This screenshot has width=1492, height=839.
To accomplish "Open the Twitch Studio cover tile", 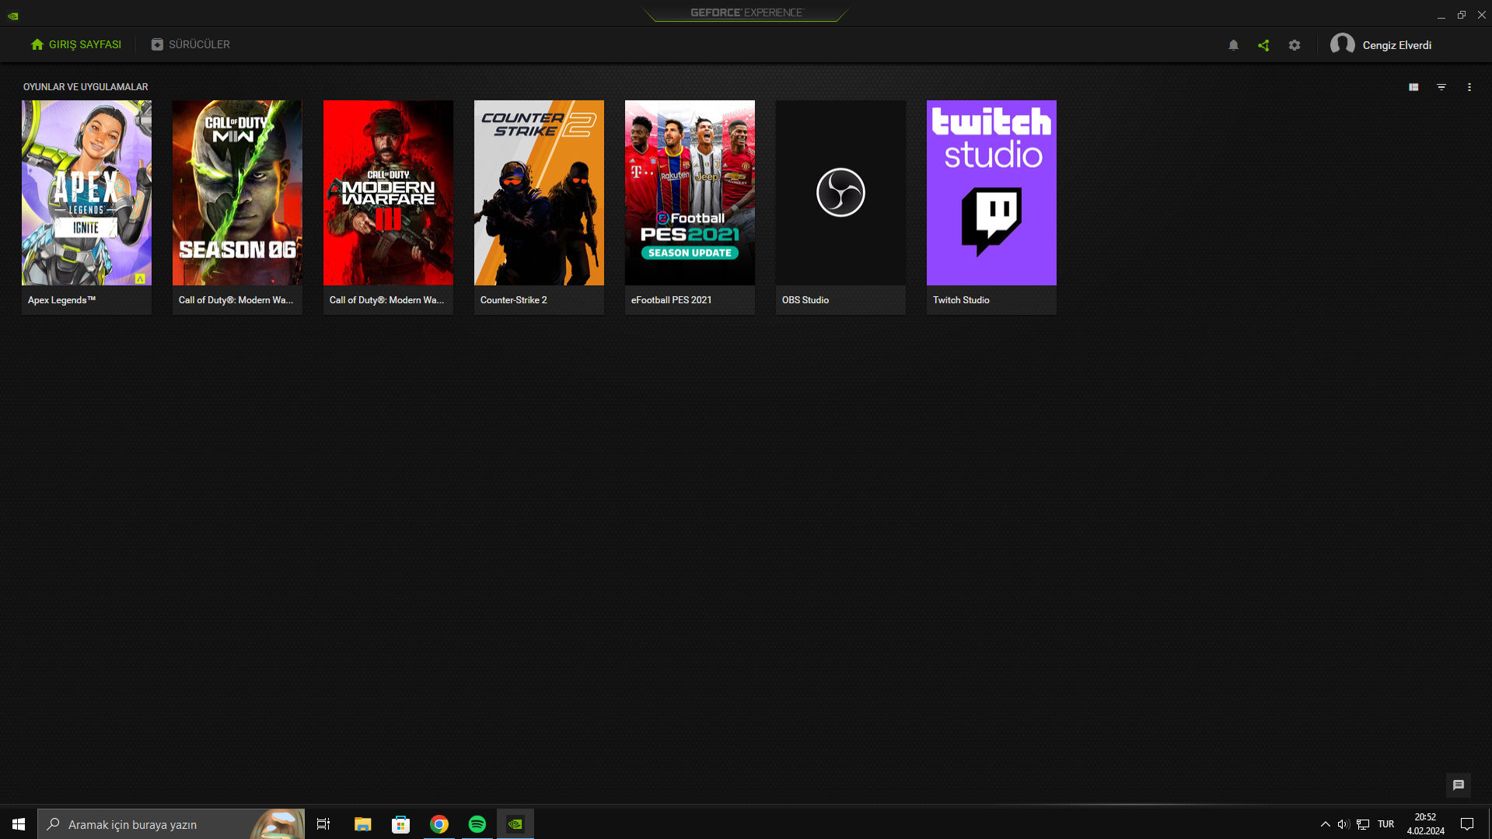I will [x=991, y=193].
